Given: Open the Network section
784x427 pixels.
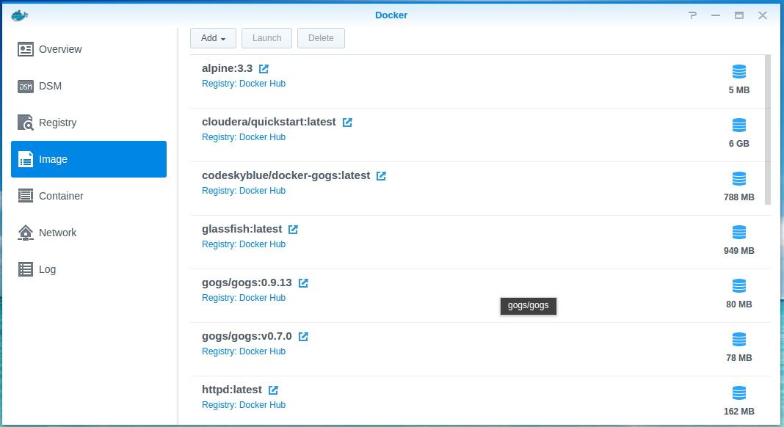Looking at the screenshot, I should (x=89, y=233).
